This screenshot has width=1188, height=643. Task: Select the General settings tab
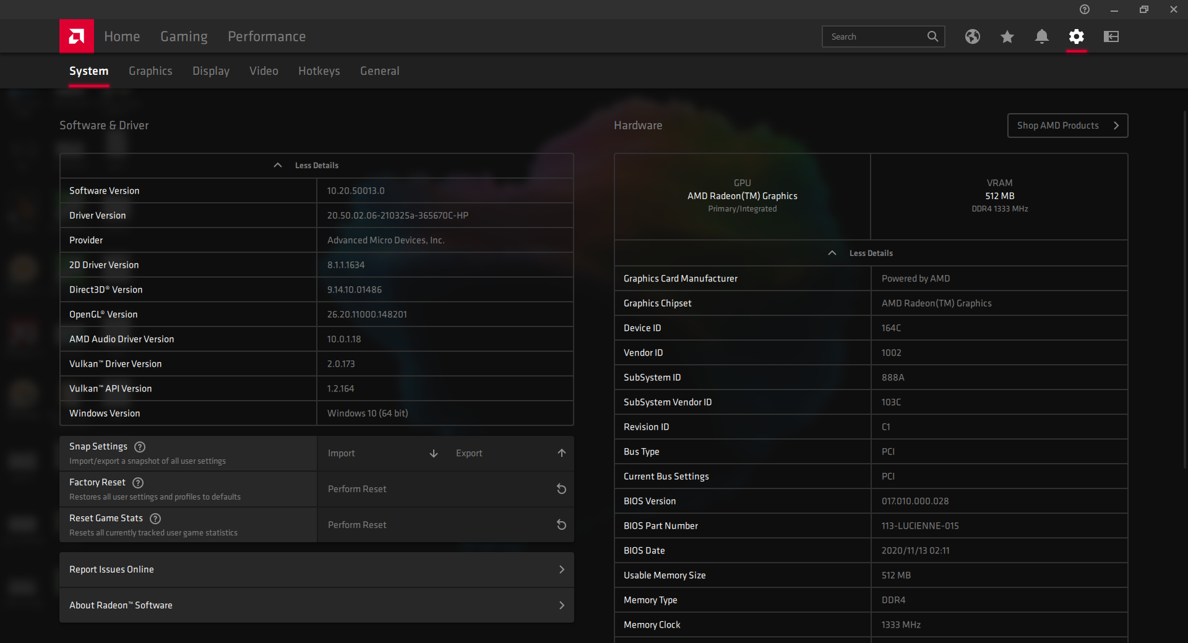[x=379, y=71]
